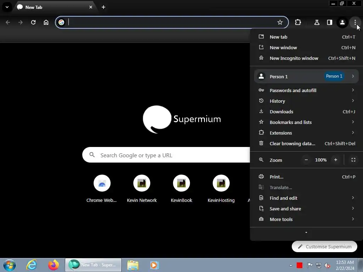This screenshot has width=363, height=272.
Task: Select Print from the menu
Action: pos(307,177)
